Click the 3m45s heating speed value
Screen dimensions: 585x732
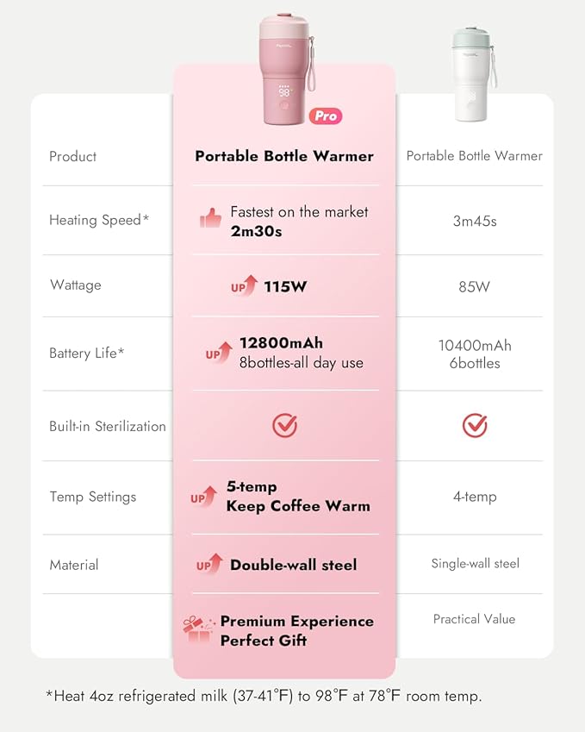point(475,221)
